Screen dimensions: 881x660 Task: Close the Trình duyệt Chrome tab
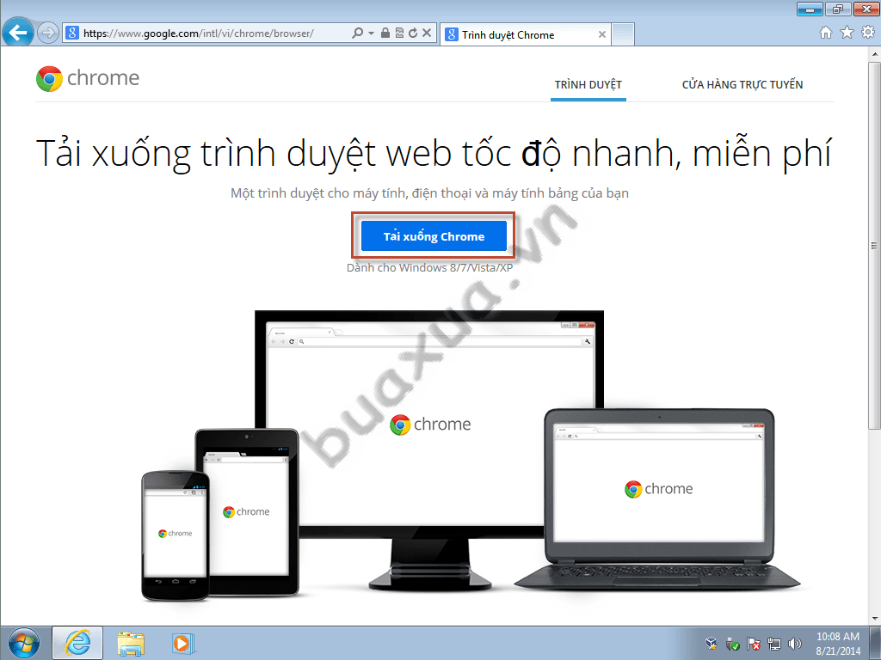601,34
